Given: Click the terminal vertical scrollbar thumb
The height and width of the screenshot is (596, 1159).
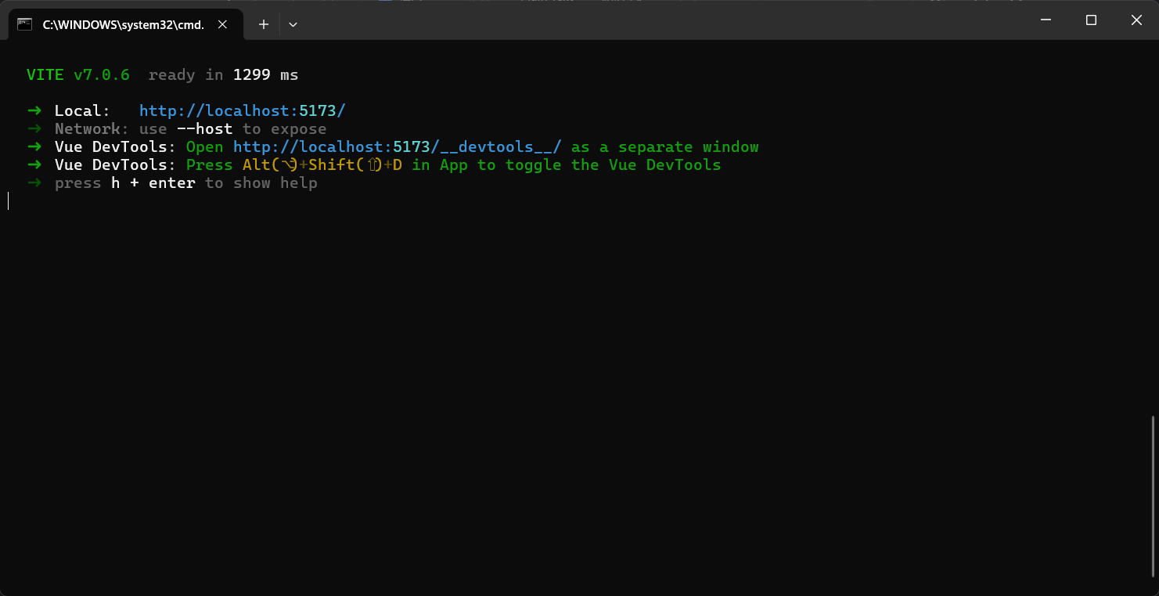Looking at the screenshot, I should click(x=1152, y=496).
